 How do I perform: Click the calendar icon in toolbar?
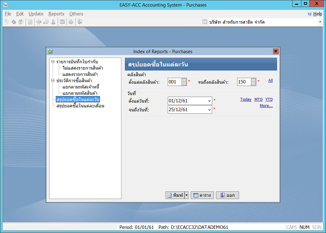pyautogui.click(x=62, y=22)
